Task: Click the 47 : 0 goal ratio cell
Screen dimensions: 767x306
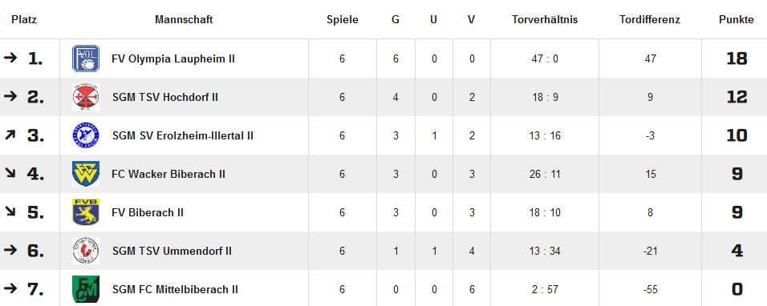Action: (545, 59)
